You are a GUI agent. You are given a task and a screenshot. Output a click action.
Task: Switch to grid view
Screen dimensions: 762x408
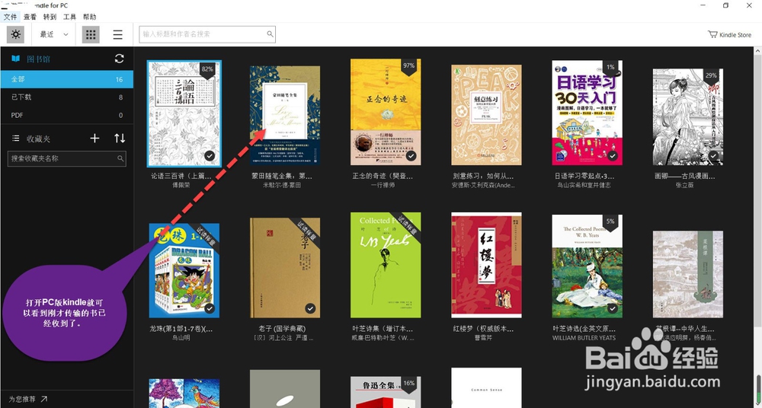point(91,34)
